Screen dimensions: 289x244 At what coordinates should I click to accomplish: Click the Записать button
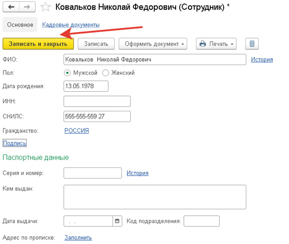tap(96, 44)
